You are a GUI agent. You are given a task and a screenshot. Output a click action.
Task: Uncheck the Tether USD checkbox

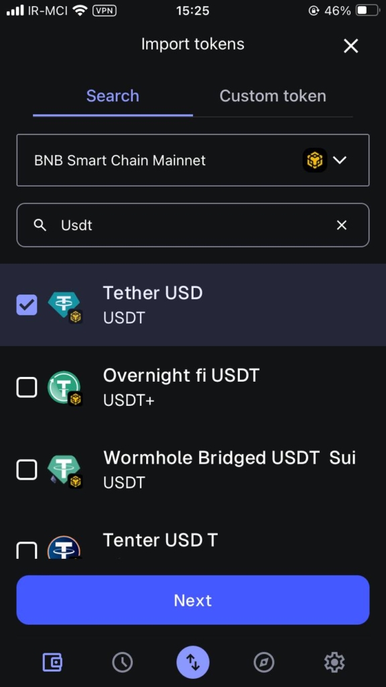click(27, 305)
